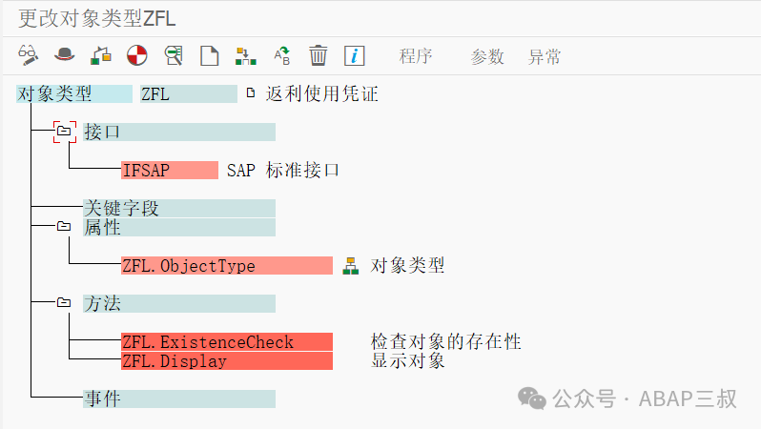Image resolution: width=761 pixels, height=429 pixels.
Task: Select the ZFL.ExistenceCheck method entry
Action: 227,341
